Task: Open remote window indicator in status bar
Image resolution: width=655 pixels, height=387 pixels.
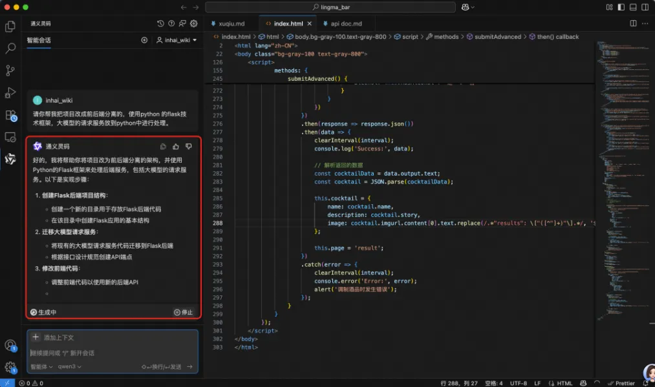Action: pos(7,383)
